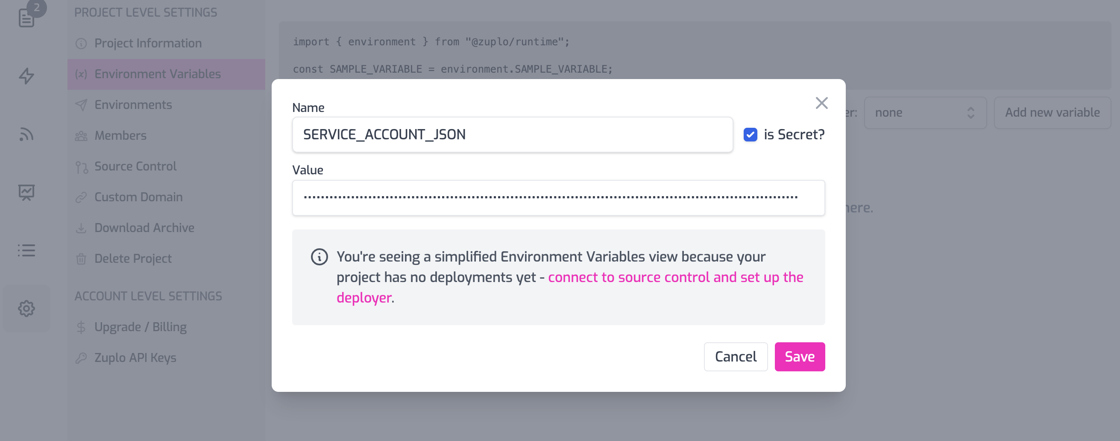Select Environment Variables in settings menu
1120x441 pixels.
[x=157, y=74]
